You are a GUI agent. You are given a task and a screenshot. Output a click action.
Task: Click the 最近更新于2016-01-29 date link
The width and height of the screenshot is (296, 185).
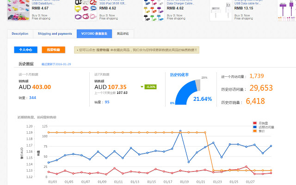point(56,64)
